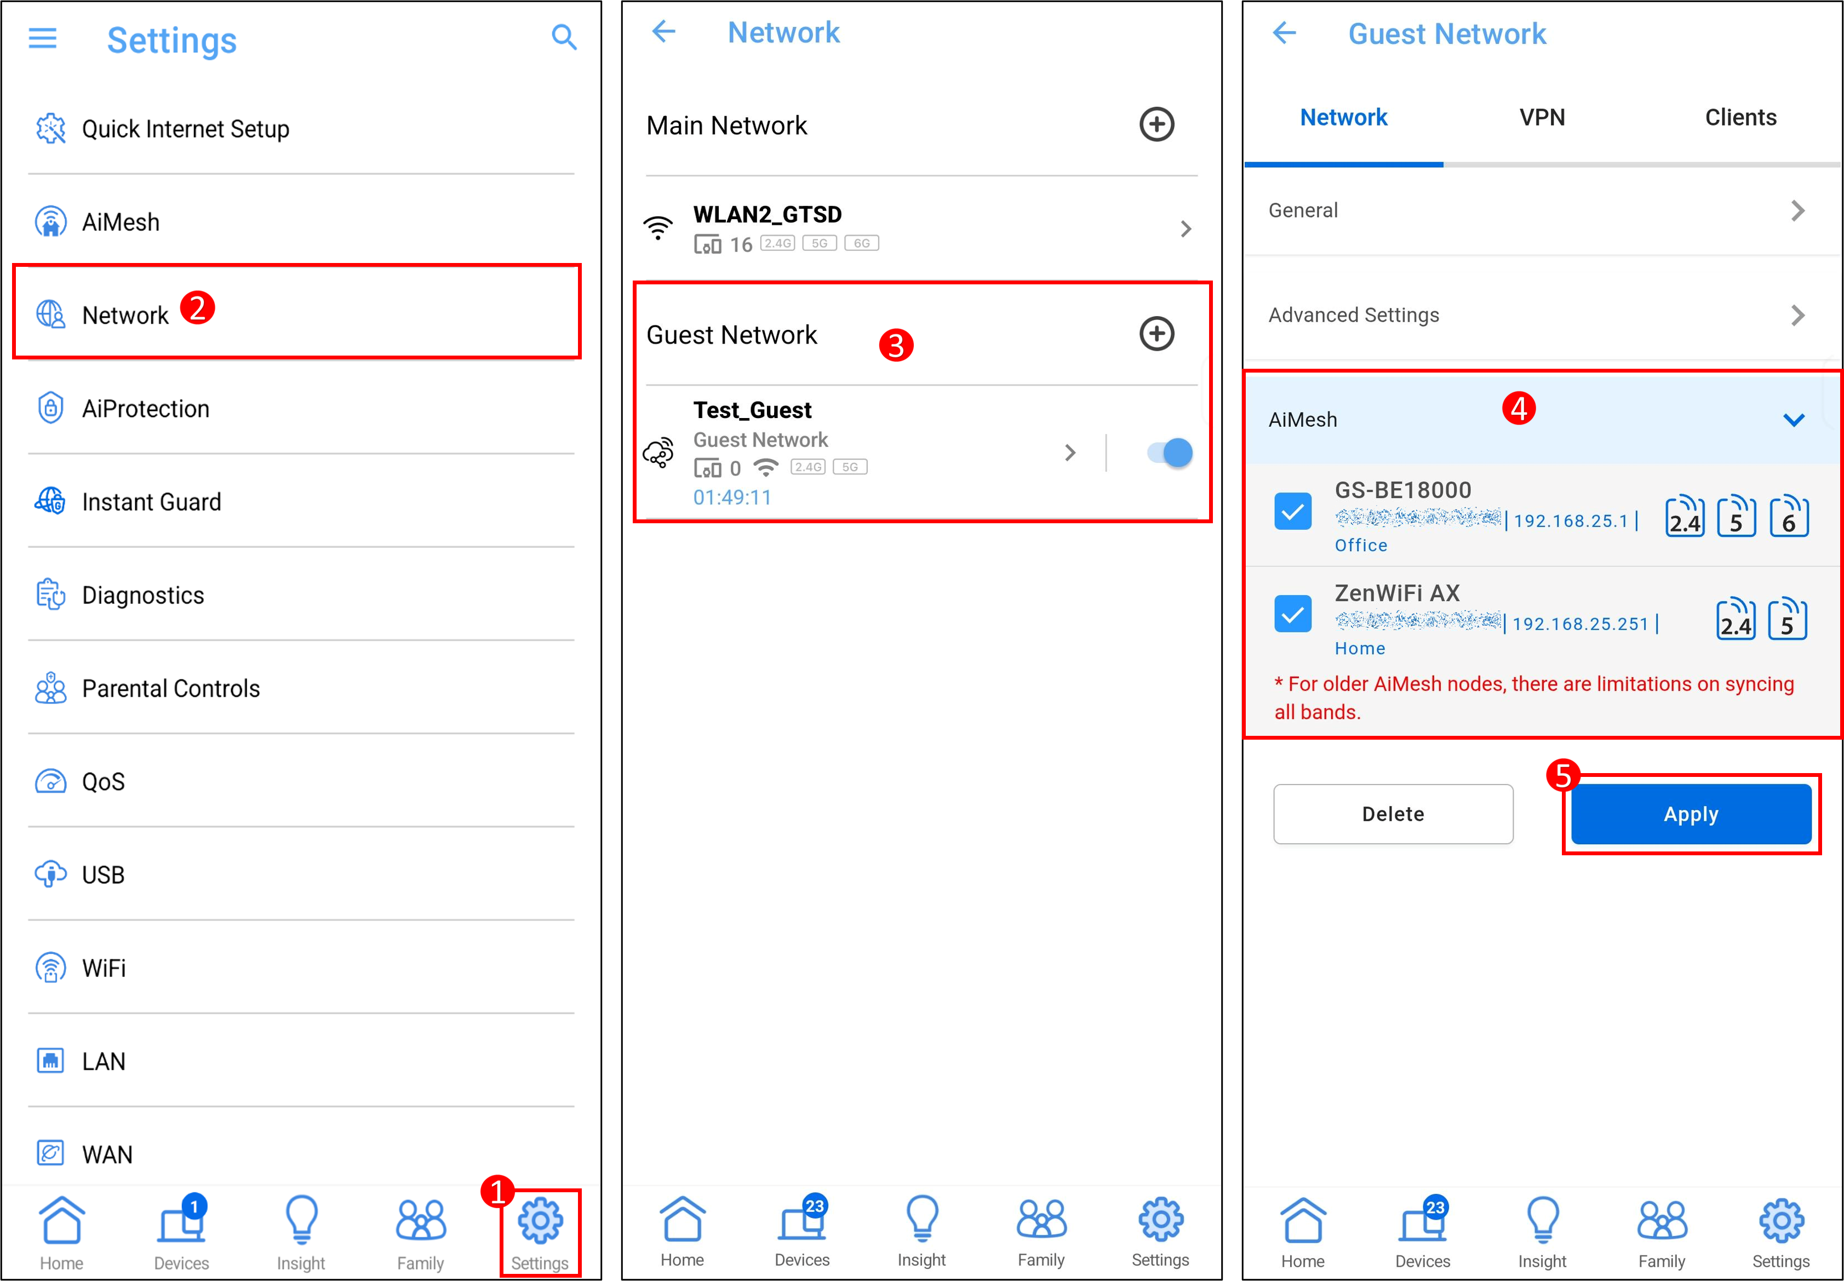Screen dimensions: 1844x1281
Task: Collapse the AiMesh section chevron
Action: [x=1794, y=420]
